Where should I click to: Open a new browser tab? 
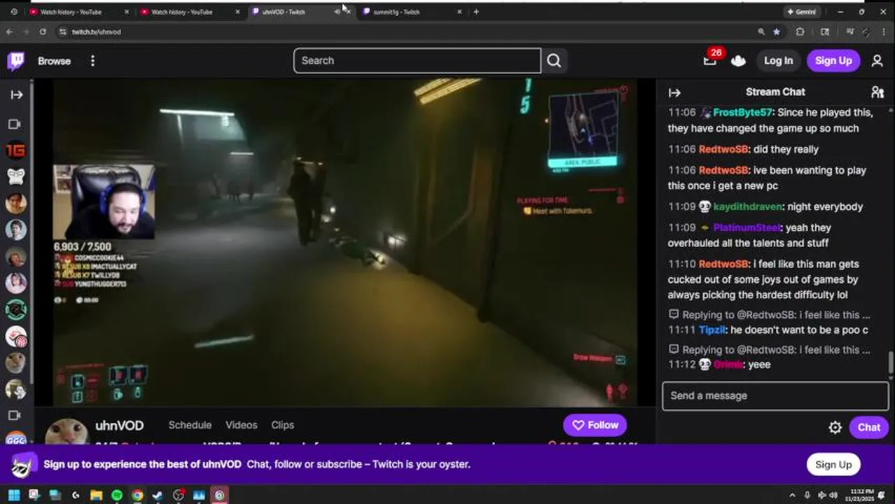pyautogui.click(x=476, y=12)
